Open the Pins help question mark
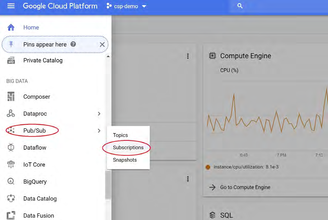The height and width of the screenshot is (220, 328). click(x=73, y=44)
